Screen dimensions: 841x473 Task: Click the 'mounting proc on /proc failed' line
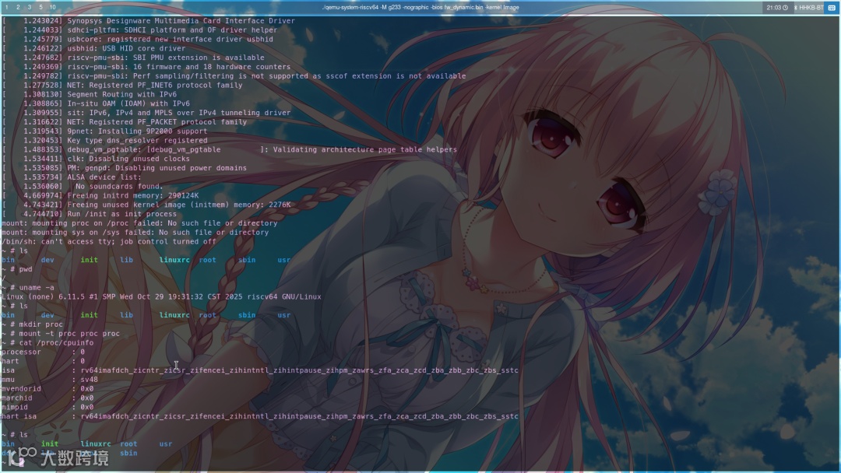click(x=139, y=223)
